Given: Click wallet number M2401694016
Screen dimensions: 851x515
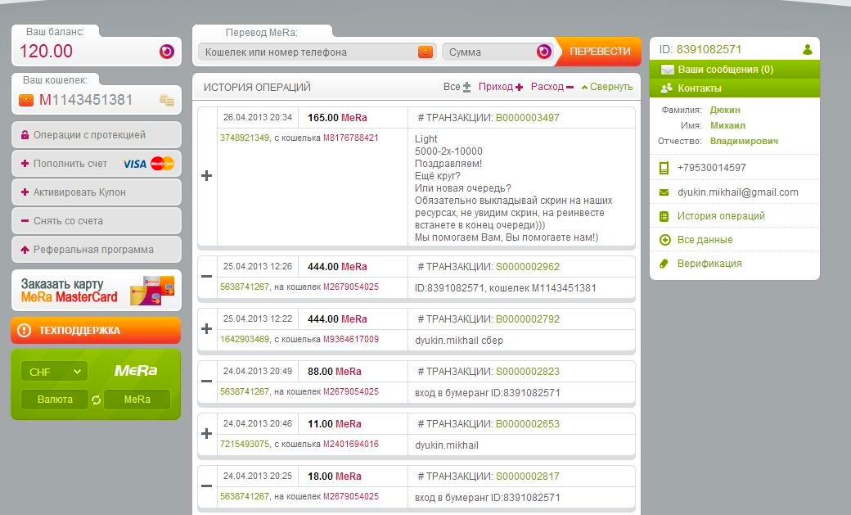Looking at the screenshot, I should [x=350, y=445].
